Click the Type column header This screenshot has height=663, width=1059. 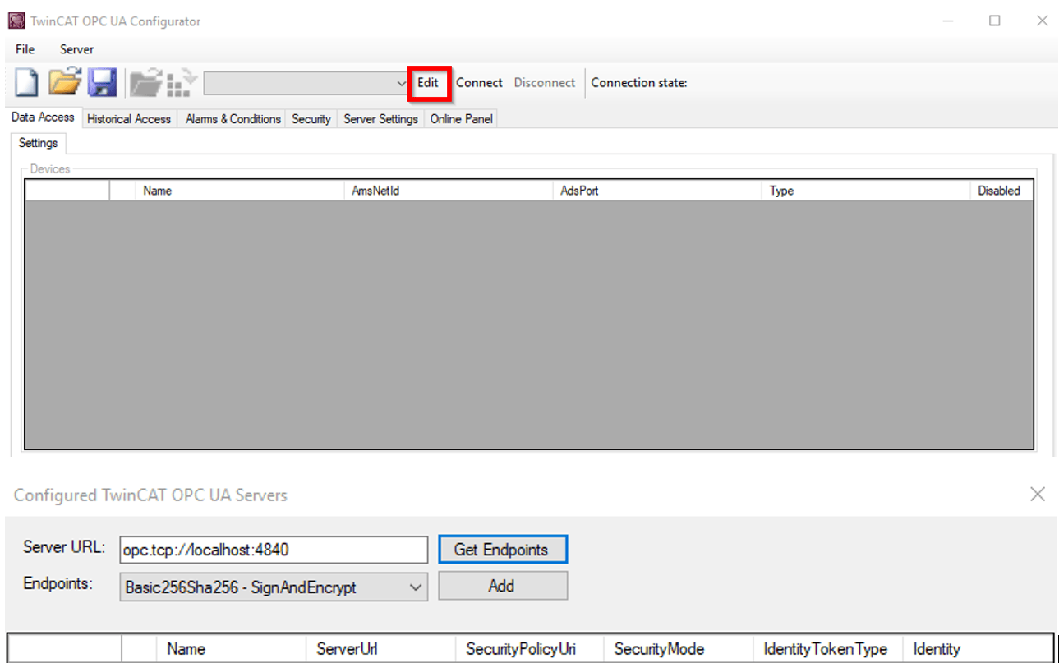[x=867, y=191]
